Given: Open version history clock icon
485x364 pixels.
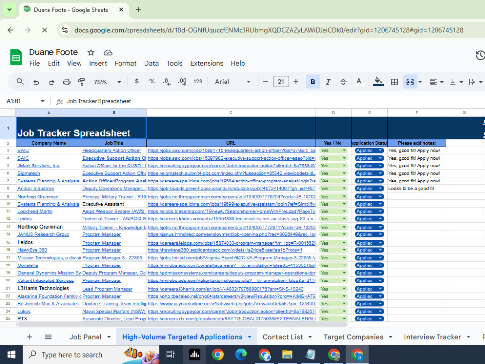Looking at the screenshot, I should [480, 55].
